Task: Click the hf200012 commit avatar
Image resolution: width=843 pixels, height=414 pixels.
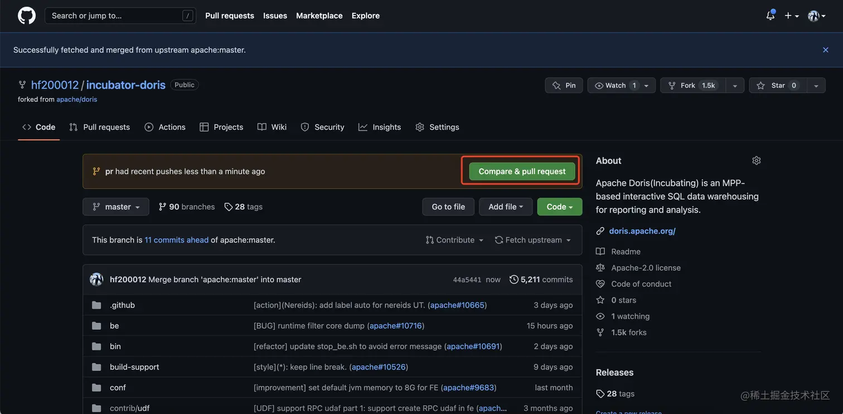Action: [x=96, y=279]
